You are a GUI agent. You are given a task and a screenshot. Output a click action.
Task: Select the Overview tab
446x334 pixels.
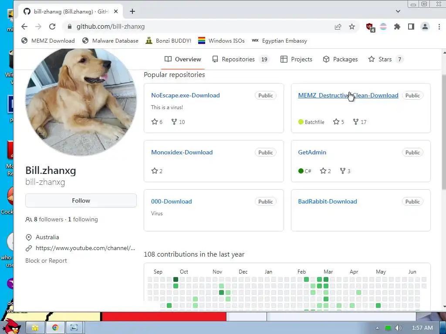coord(182,59)
